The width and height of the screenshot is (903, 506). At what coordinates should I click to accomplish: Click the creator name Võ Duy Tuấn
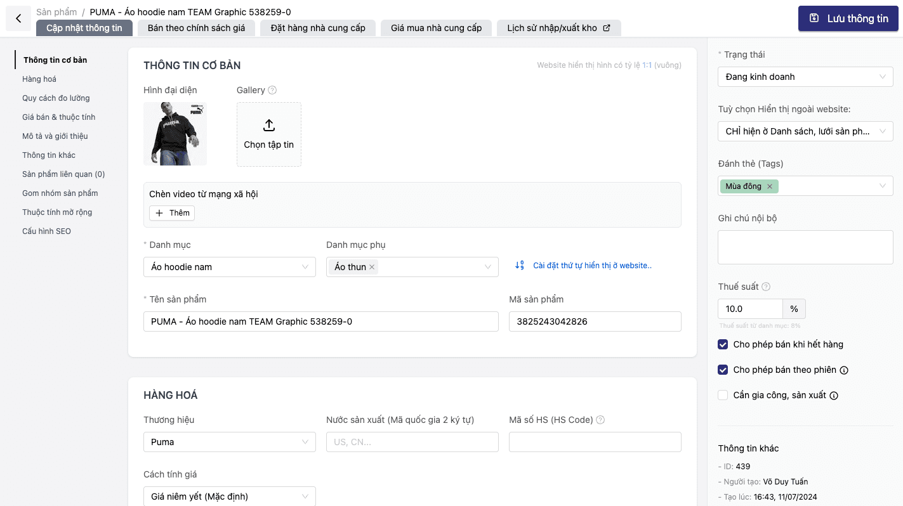(786, 482)
